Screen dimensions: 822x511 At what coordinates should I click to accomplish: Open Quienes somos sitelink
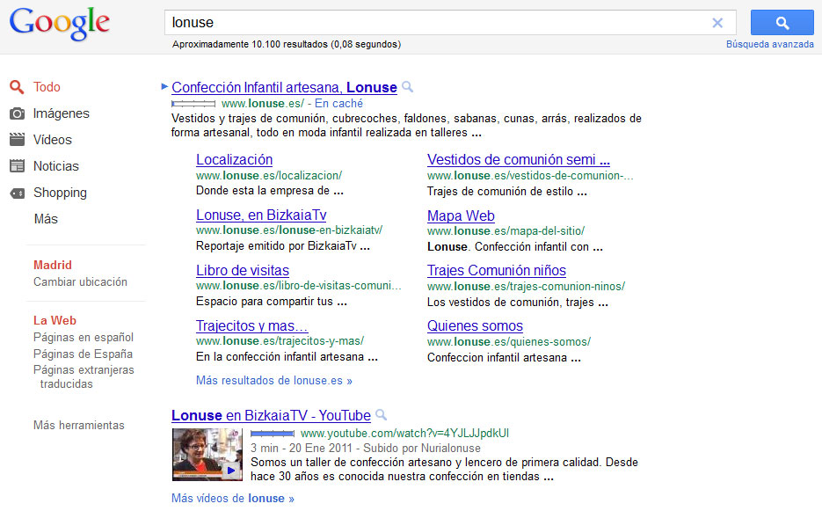475,326
